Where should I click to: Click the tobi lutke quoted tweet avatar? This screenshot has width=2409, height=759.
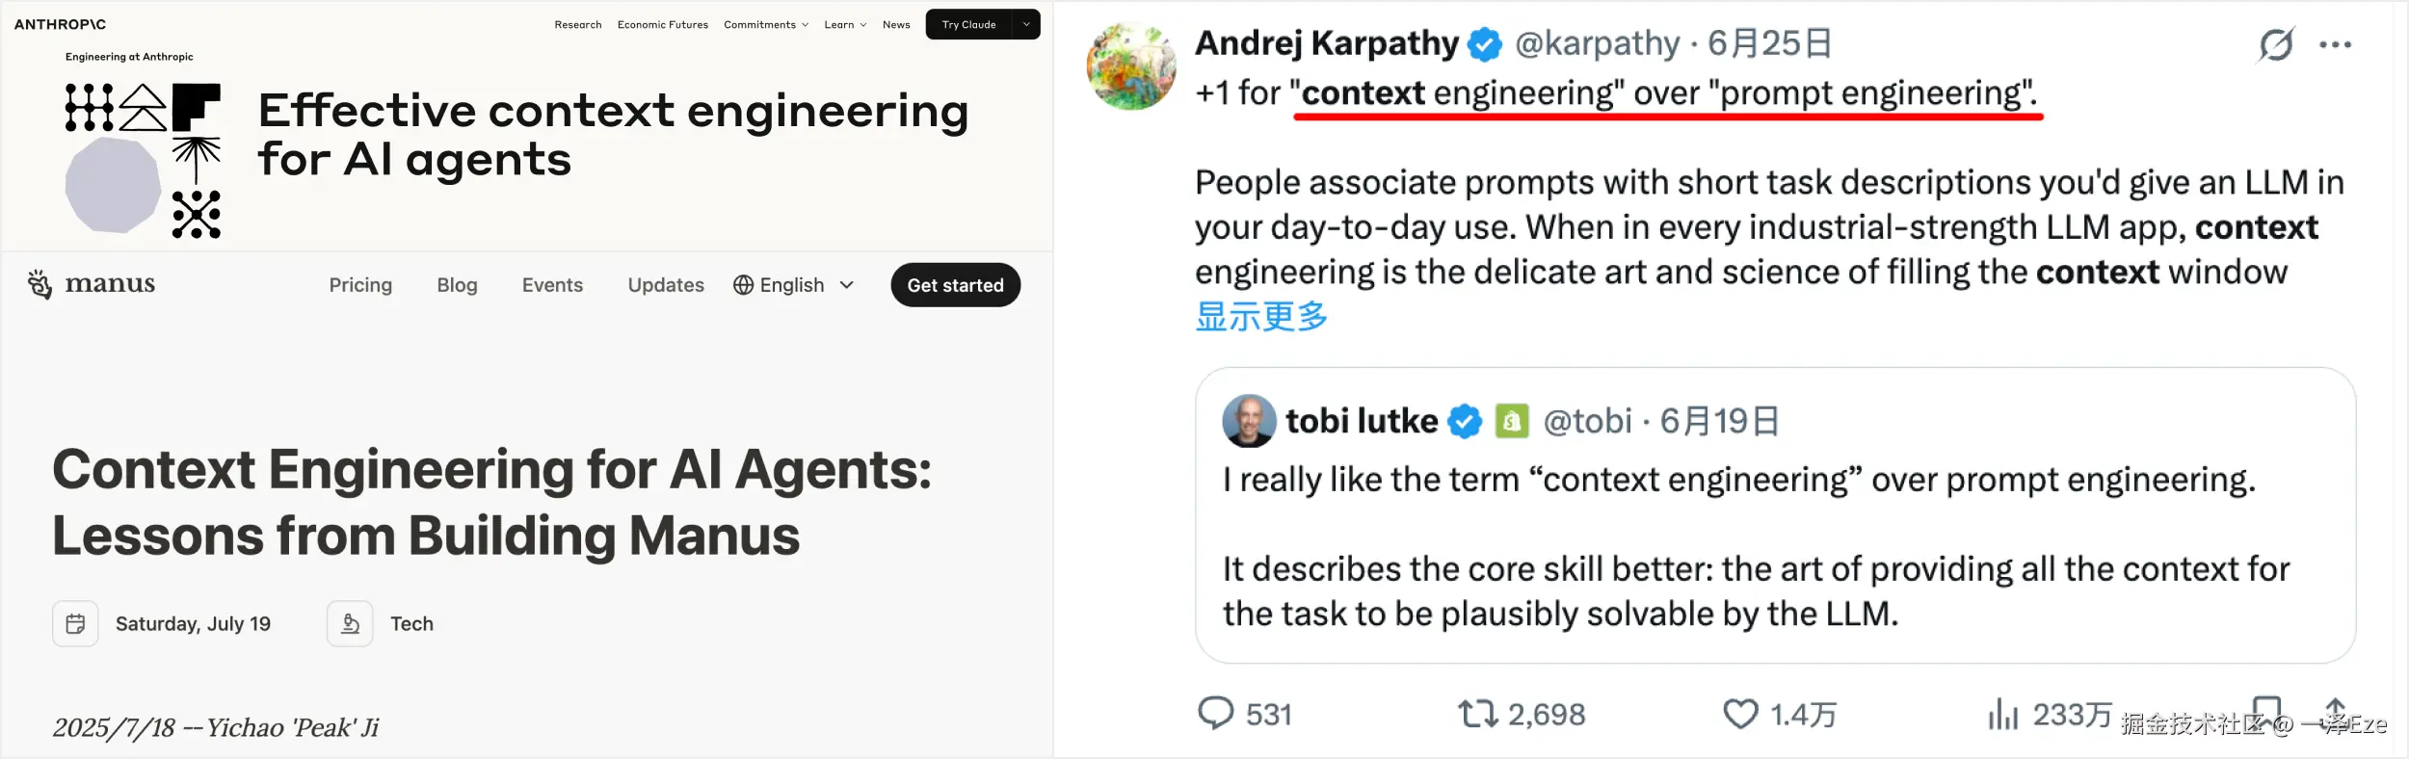click(1249, 421)
